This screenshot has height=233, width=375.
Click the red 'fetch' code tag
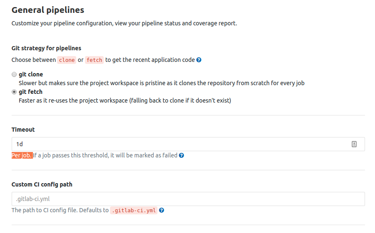point(94,60)
